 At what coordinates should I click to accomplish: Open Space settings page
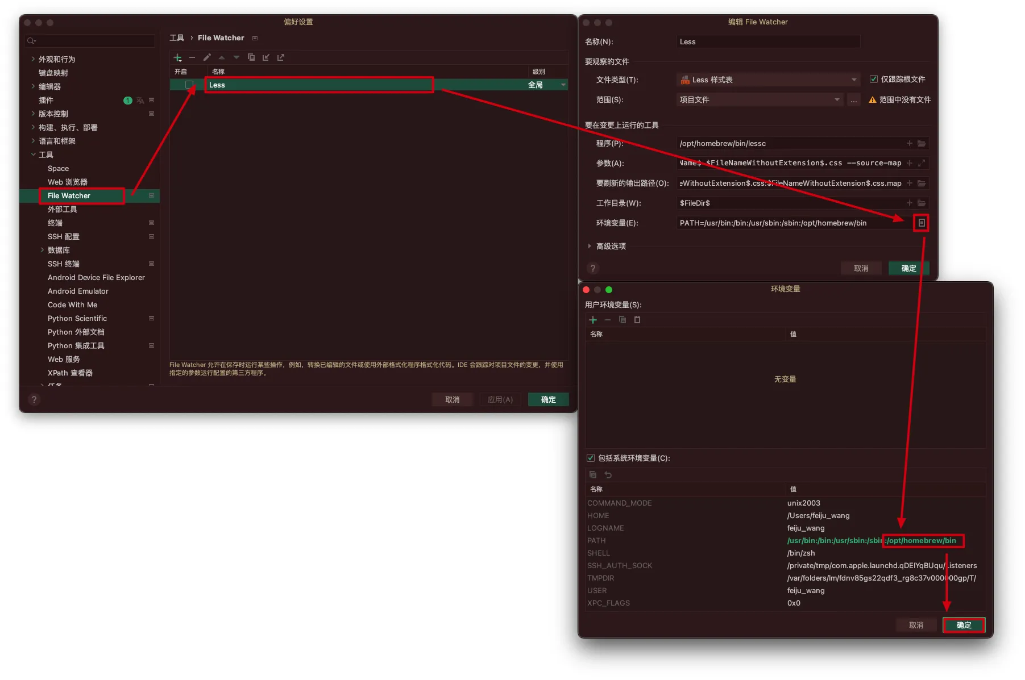[58, 168]
